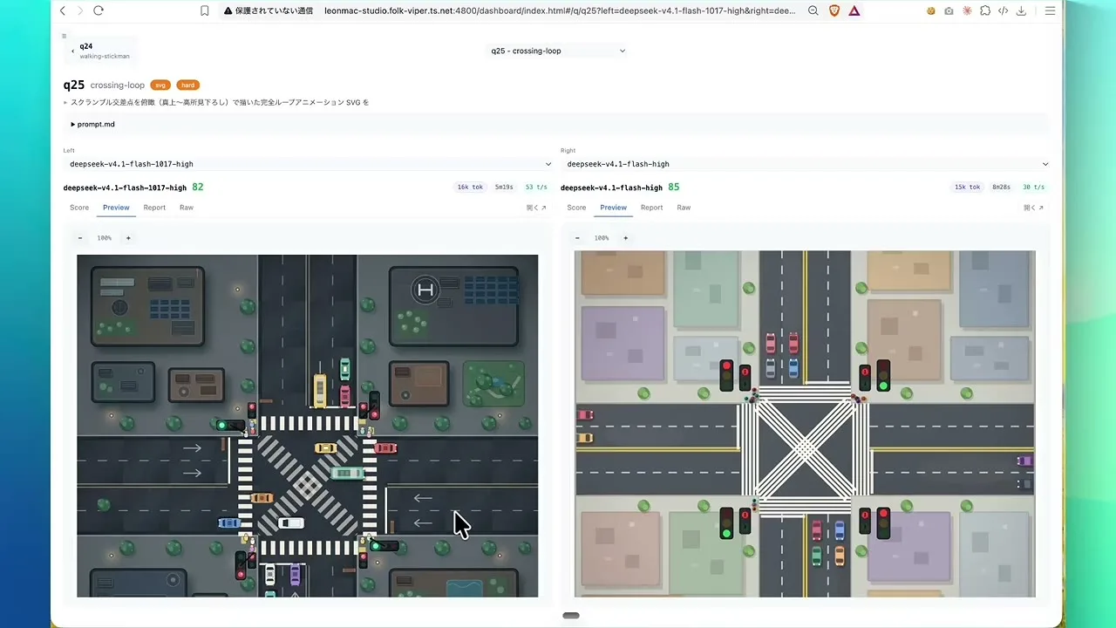1116x628 pixels.
Task: Open left preview in a new window
Action: [x=536, y=208]
